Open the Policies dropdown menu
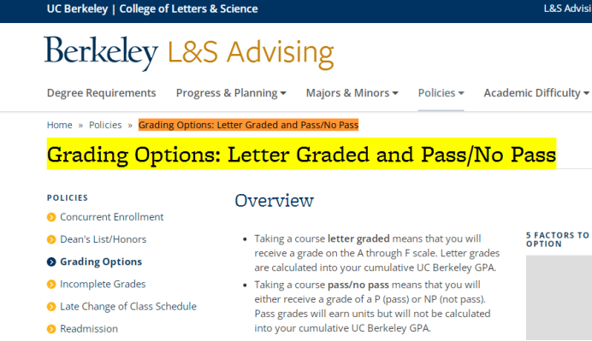592x341 pixels. 441,93
